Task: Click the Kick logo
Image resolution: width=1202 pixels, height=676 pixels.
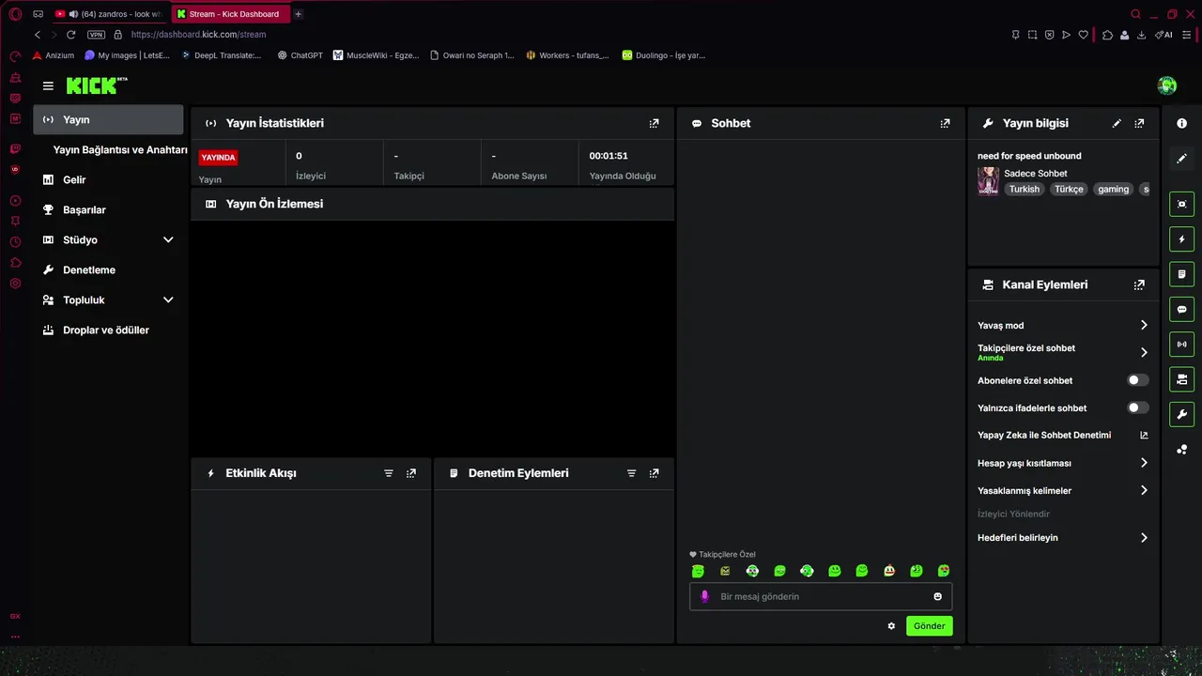Action: 96,85
